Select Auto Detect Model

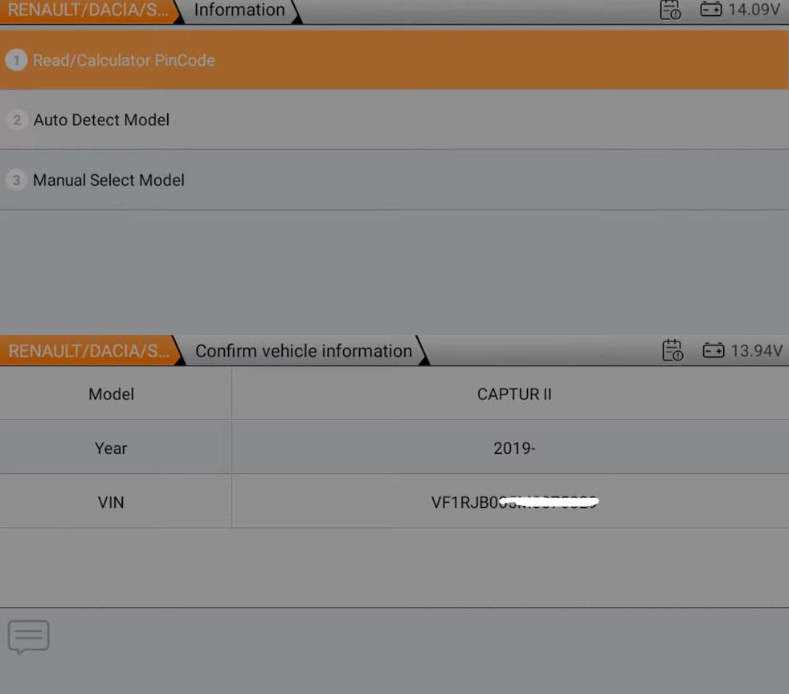click(x=394, y=120)
